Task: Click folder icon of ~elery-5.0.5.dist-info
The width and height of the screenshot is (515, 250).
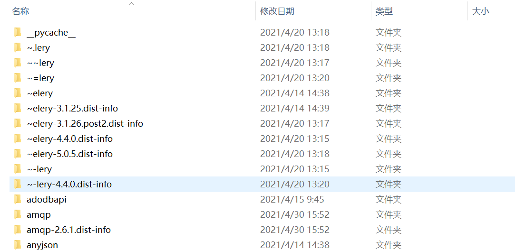Action: 18,154
